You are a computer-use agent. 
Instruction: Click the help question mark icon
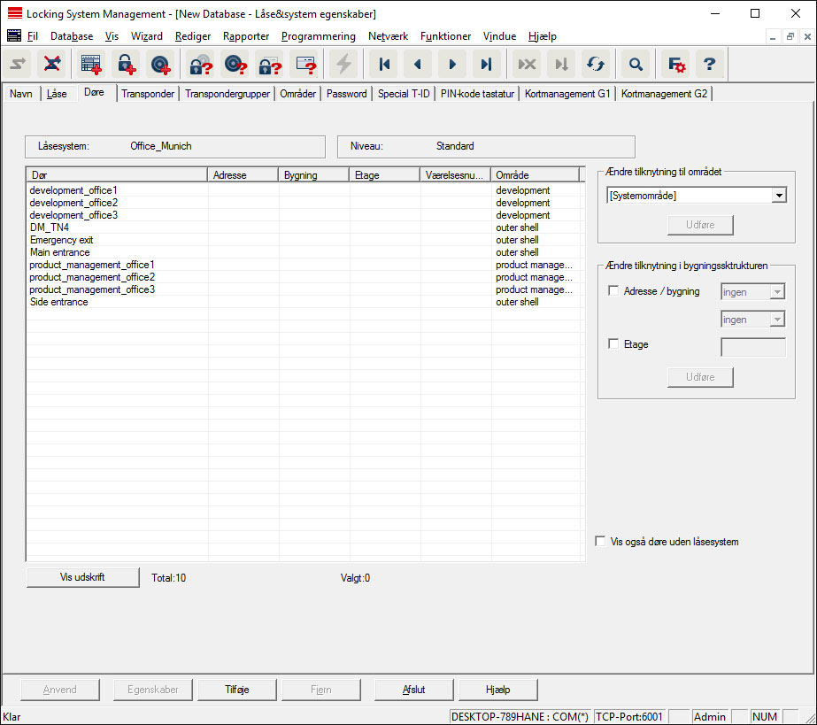709,64
